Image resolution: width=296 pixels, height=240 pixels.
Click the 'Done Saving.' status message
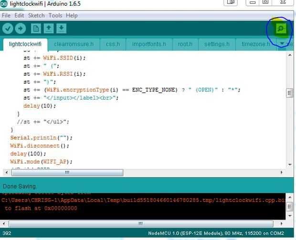20,186
